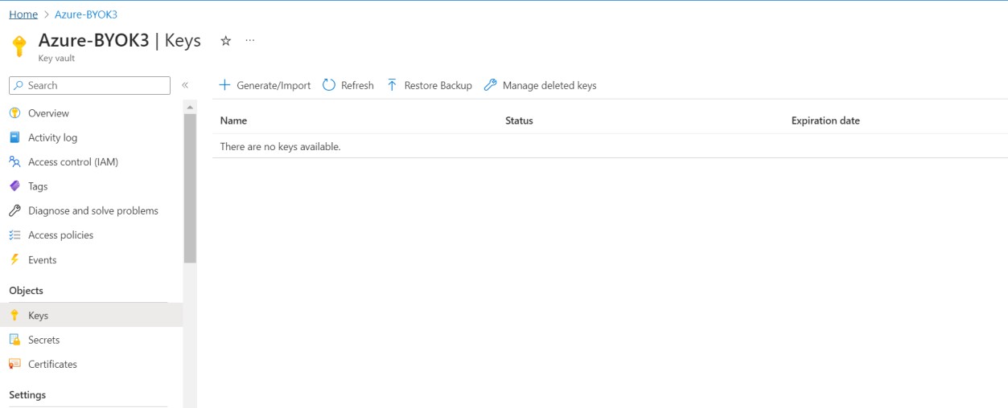Open the Azure-BYOK3 breadcrumb link

click(86, 14)
